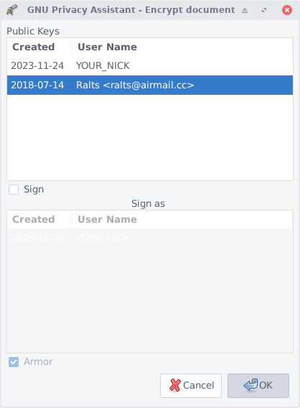
Task: Select the YOUR_NICK public key row
Action: coord(150,66)
